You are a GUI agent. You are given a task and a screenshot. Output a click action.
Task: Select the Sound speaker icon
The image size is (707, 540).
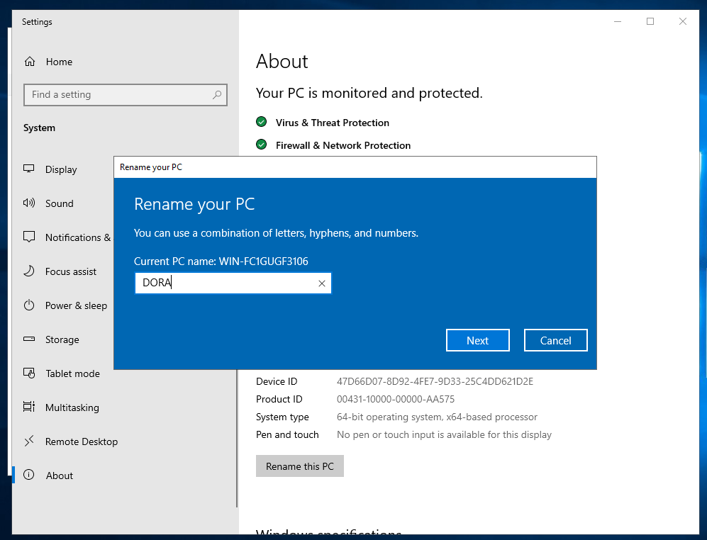click(x=29, y=203)
